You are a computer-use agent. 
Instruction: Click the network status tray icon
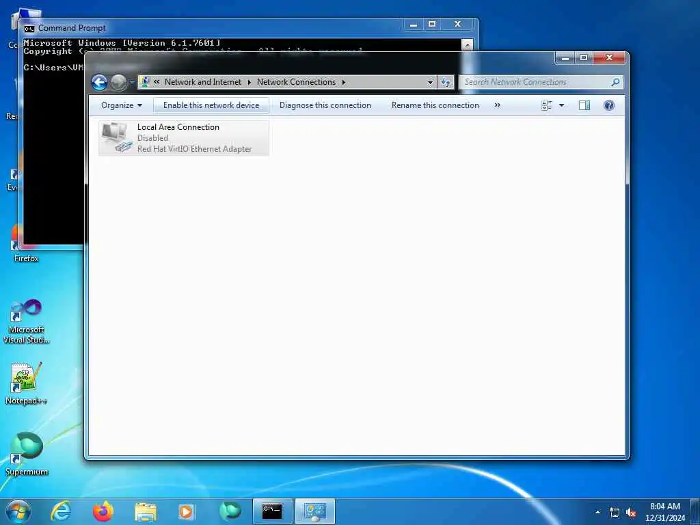(x=615, y=513)
